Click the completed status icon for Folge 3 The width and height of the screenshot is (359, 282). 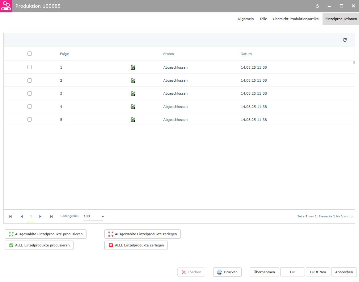click(133, 93)
